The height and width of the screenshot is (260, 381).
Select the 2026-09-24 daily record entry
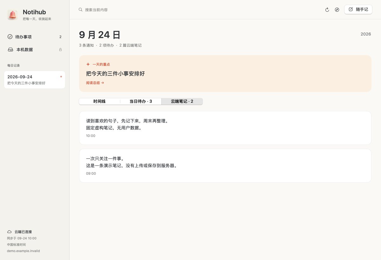(x=35, y=80)
